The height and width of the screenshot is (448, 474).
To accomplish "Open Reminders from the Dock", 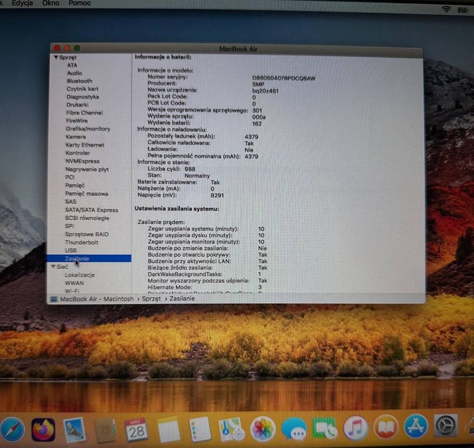I will coord(200,429).
